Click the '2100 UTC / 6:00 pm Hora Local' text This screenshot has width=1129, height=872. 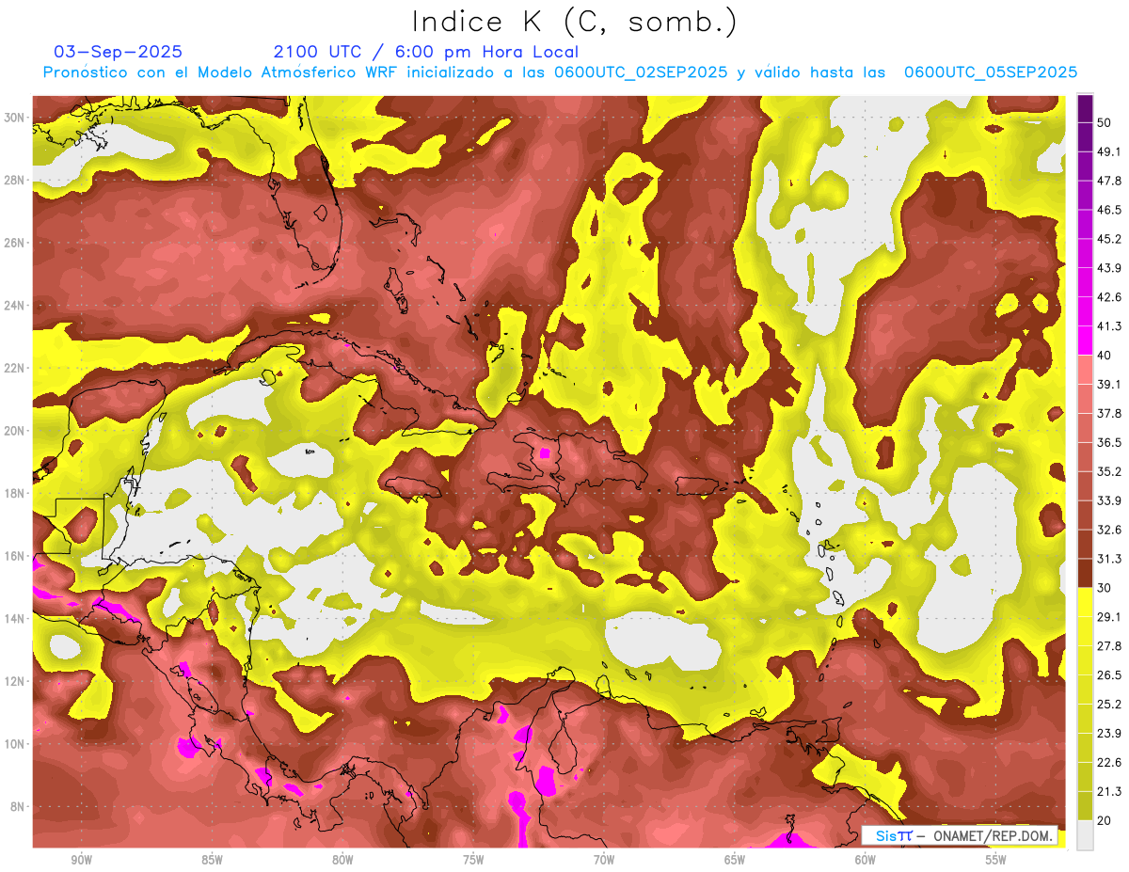(x=426, y=52)
